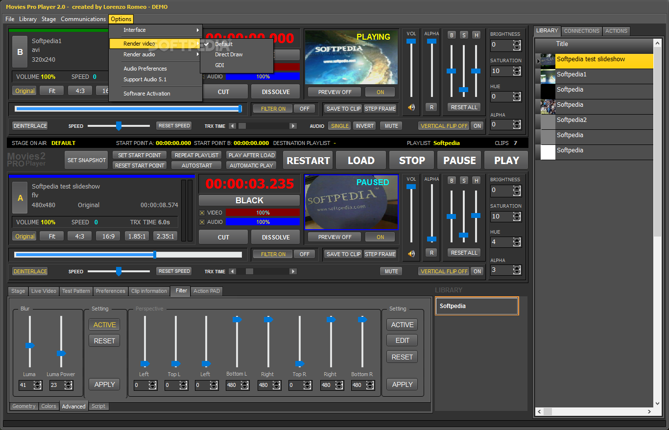
Task: Open the File menu
Action: coord(10,19)
